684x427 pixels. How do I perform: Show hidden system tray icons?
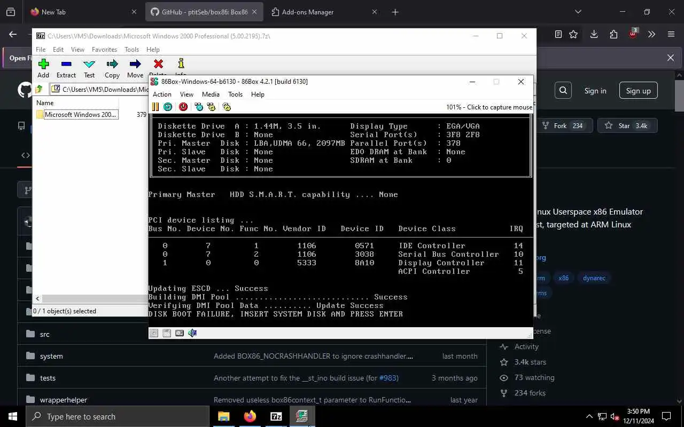pyautogui.click(x=589, y=417)
